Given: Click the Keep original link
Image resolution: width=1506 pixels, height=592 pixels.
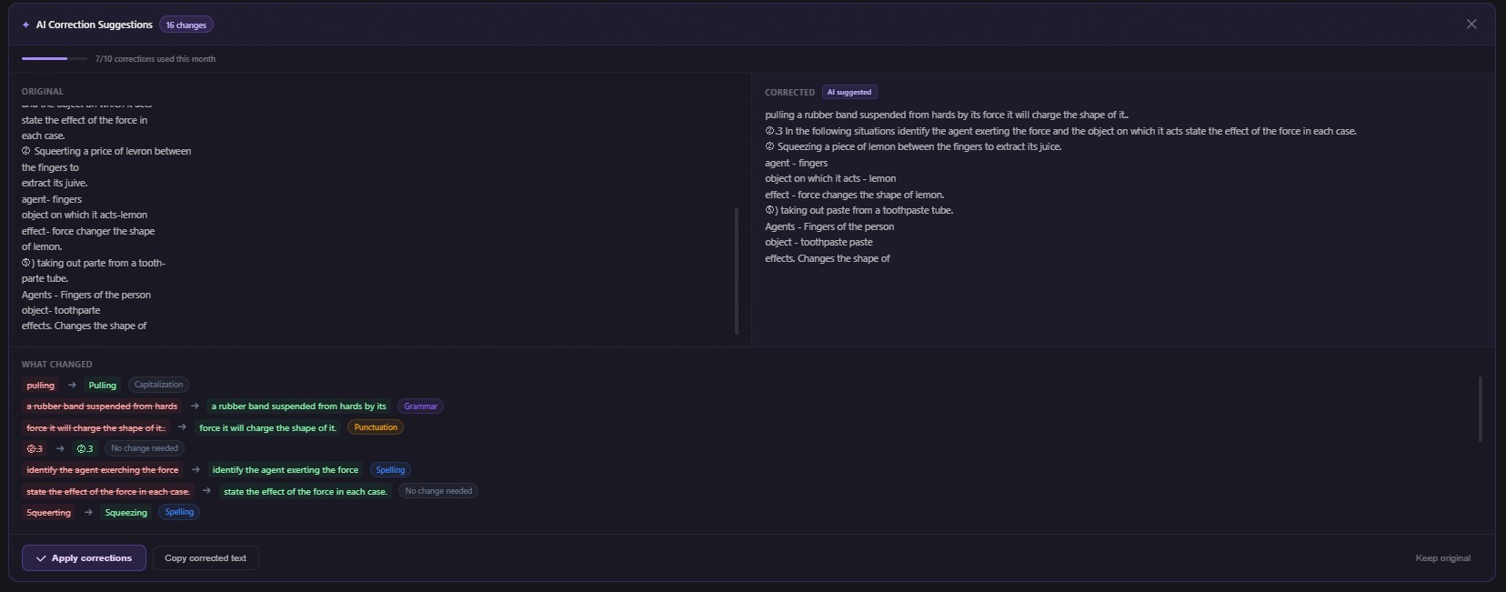Looking at the screenshot, I should pyautogui.click(x=1441, y=558).
